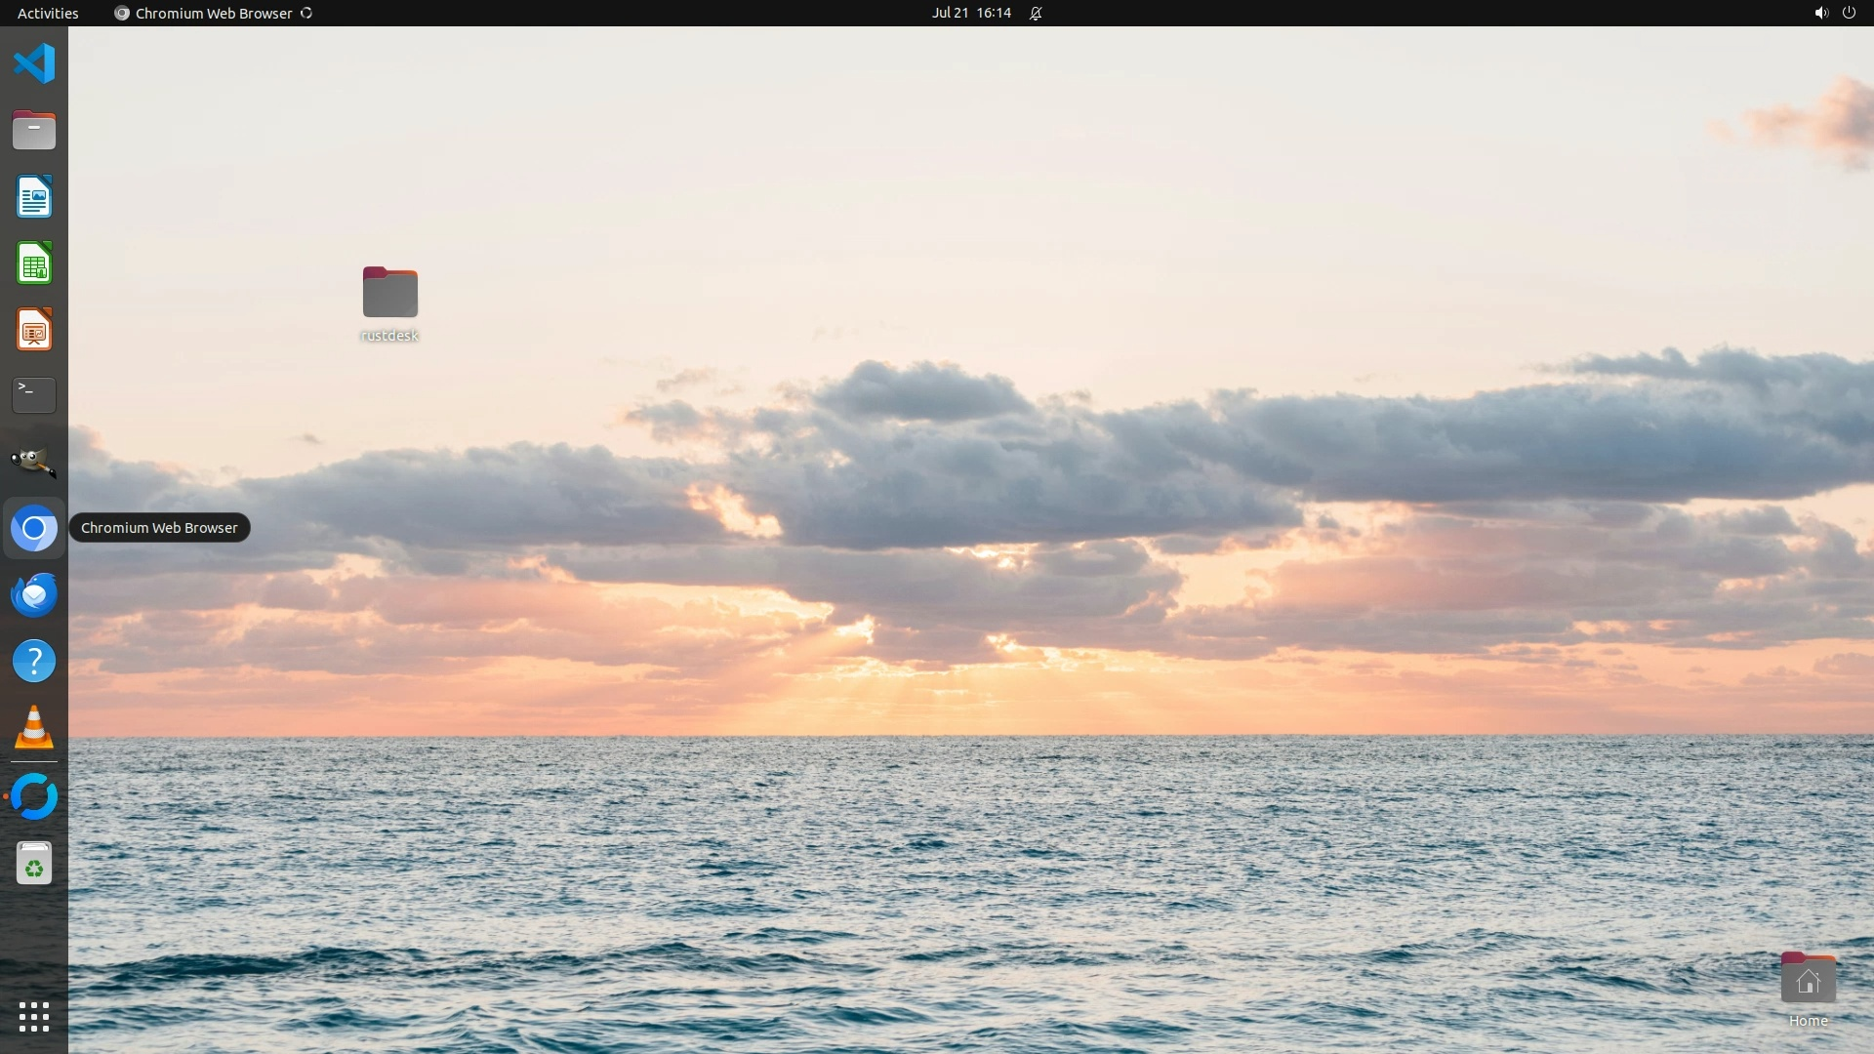This screenshot has height=1054, width=1874.
Task: Launch LibreOffice Impress from dock
Action: (34, 330)
